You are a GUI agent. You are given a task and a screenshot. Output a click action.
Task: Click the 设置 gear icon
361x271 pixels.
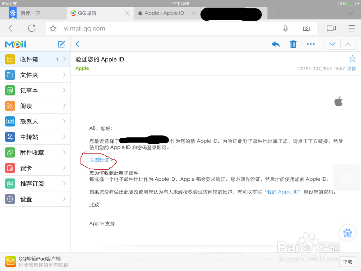coord(10,199)
